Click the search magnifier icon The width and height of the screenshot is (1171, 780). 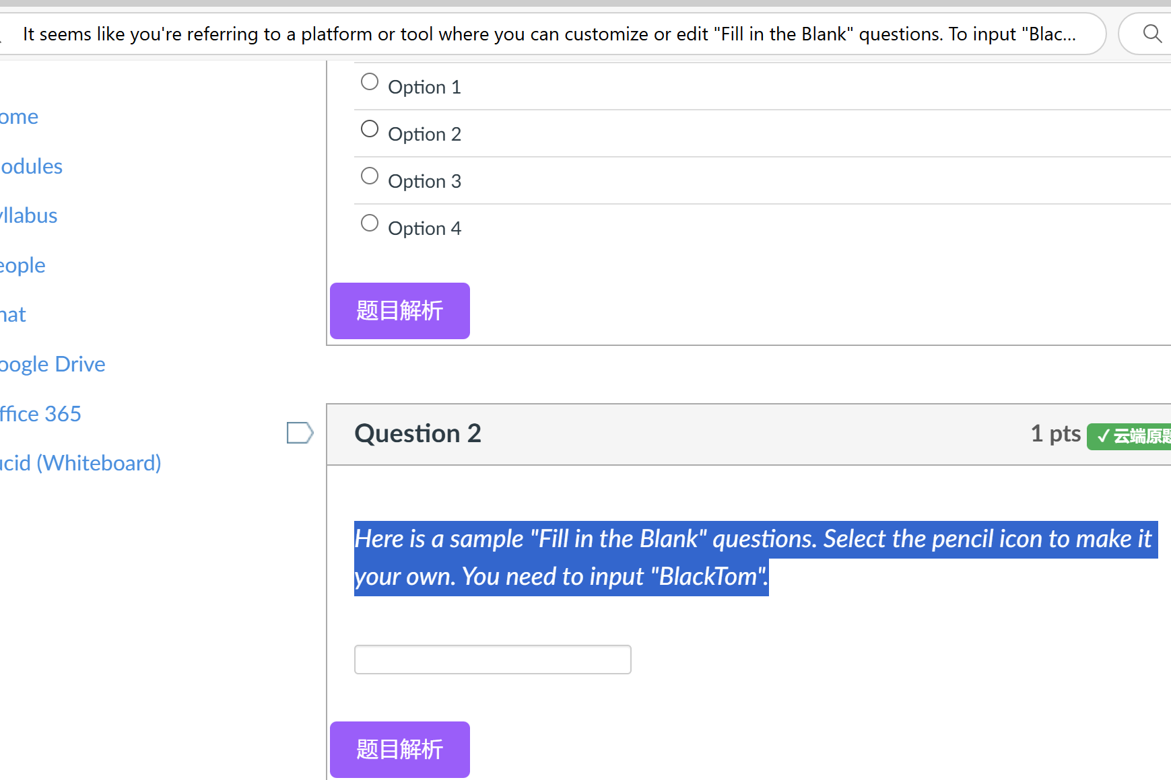tap(1152, 34)
